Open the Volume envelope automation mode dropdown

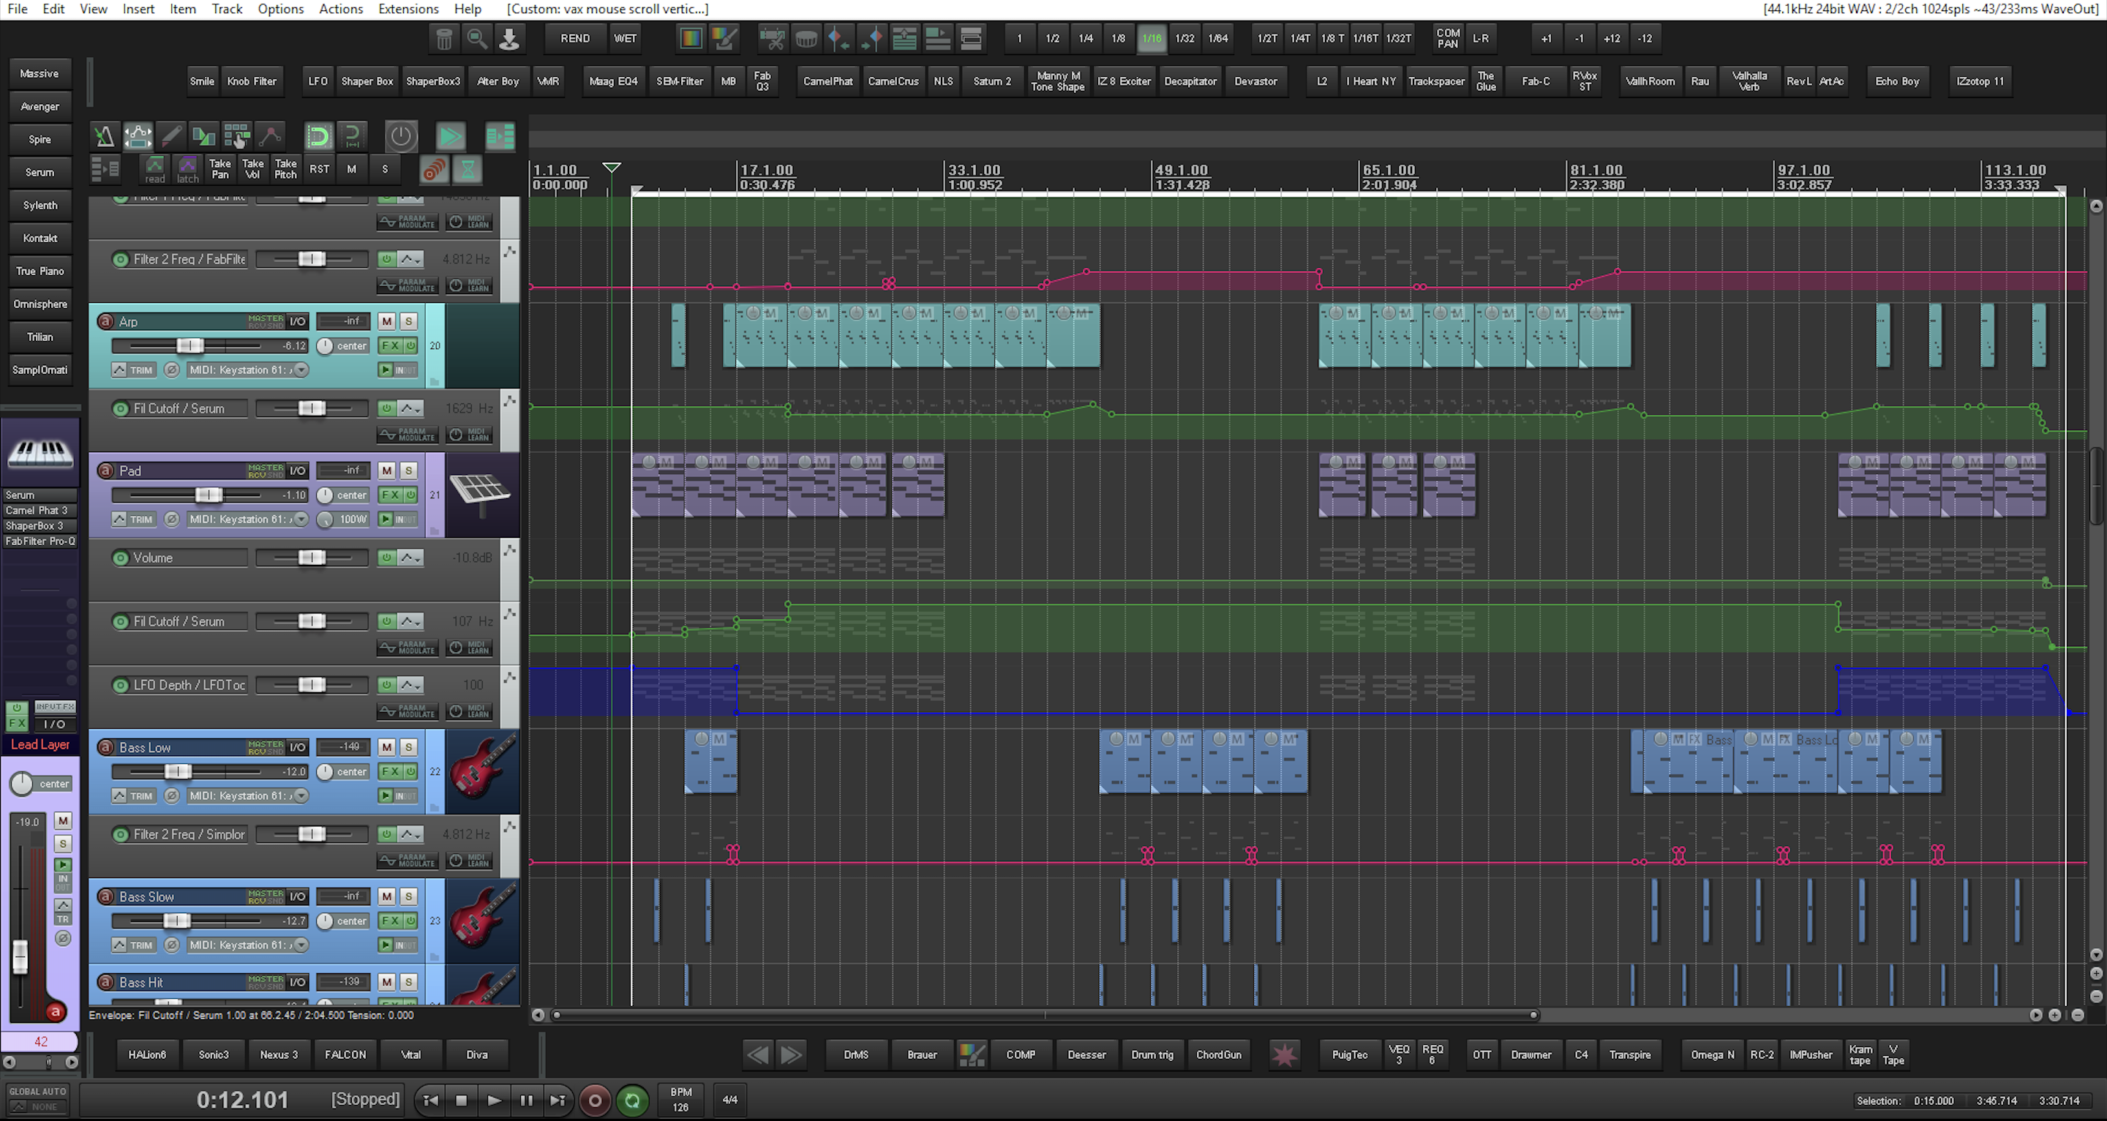point(410,558)
